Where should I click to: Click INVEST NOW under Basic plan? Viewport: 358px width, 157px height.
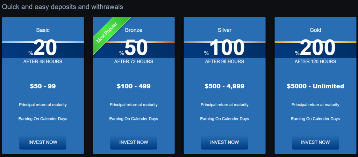pos(43,142)
